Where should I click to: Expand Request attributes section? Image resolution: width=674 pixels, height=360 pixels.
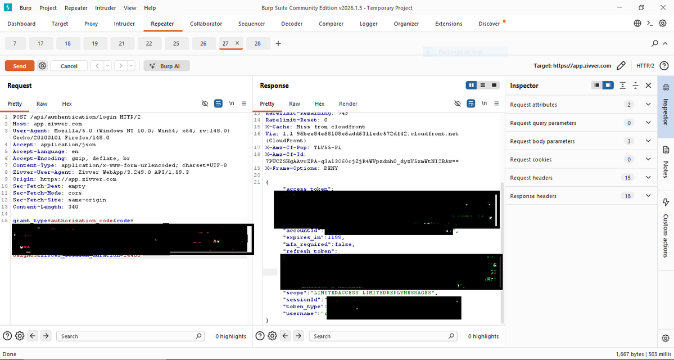tap(649, 105)
